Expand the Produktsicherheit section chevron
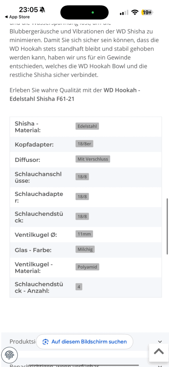The width and height of the screenshot is (169, 367). (x=160, y=342)
